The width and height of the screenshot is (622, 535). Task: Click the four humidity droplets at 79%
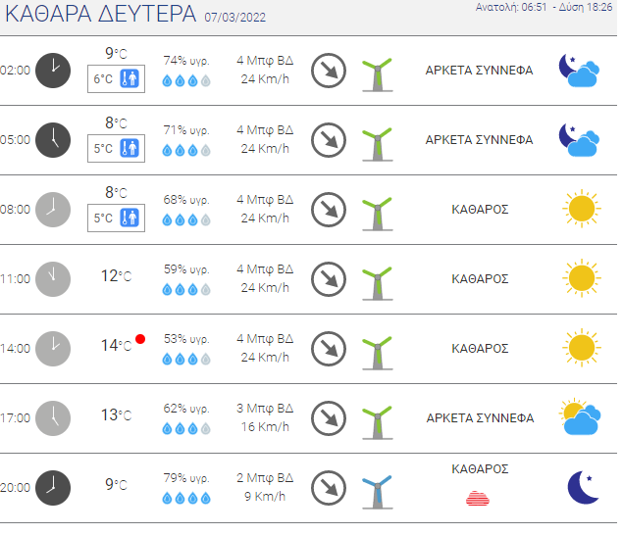coord(186,499)
